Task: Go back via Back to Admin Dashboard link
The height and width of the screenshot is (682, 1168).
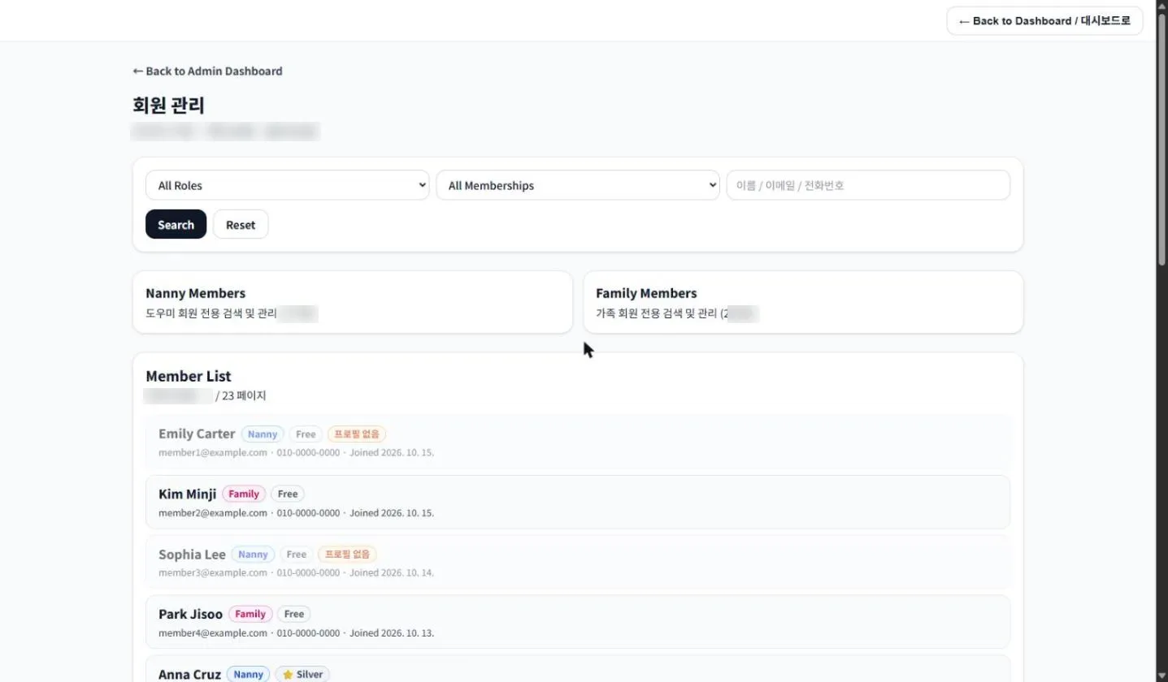Action: [x=207, y=71]
